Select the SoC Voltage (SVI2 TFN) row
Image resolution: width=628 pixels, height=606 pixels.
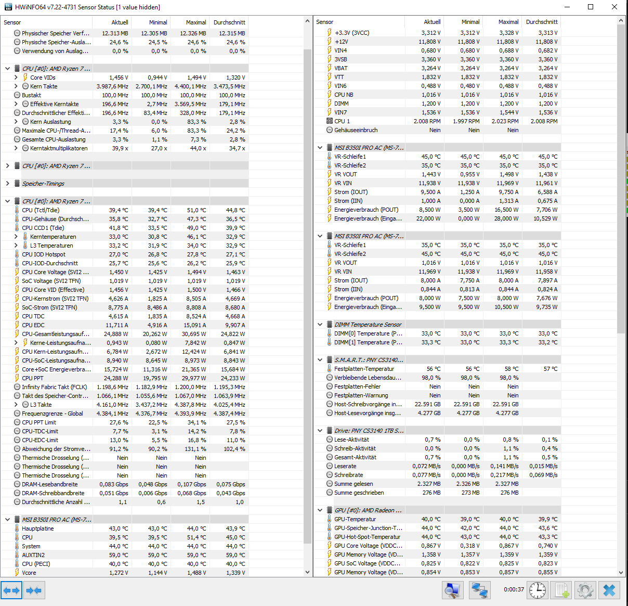click(124, 281)
